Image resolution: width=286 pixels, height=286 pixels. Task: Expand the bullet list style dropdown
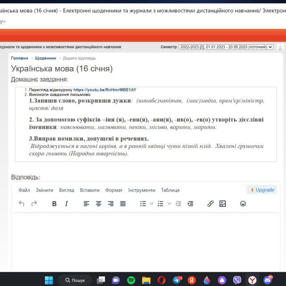point(151,204)
